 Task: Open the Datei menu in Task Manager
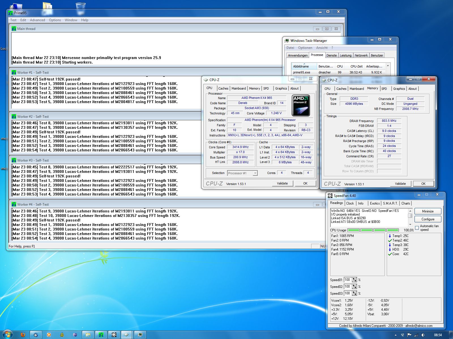tap(290, 48)
